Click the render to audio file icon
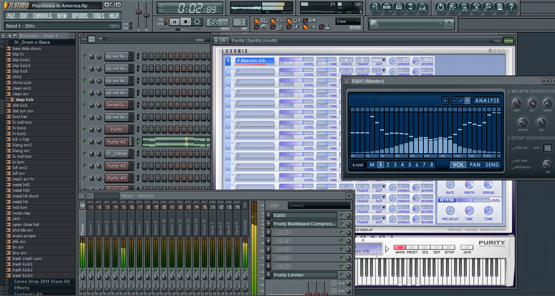555x296 pixels. click(x=464, y=7)
